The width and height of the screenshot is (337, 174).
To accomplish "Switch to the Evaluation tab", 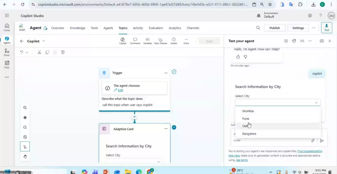I will (156, 28).
